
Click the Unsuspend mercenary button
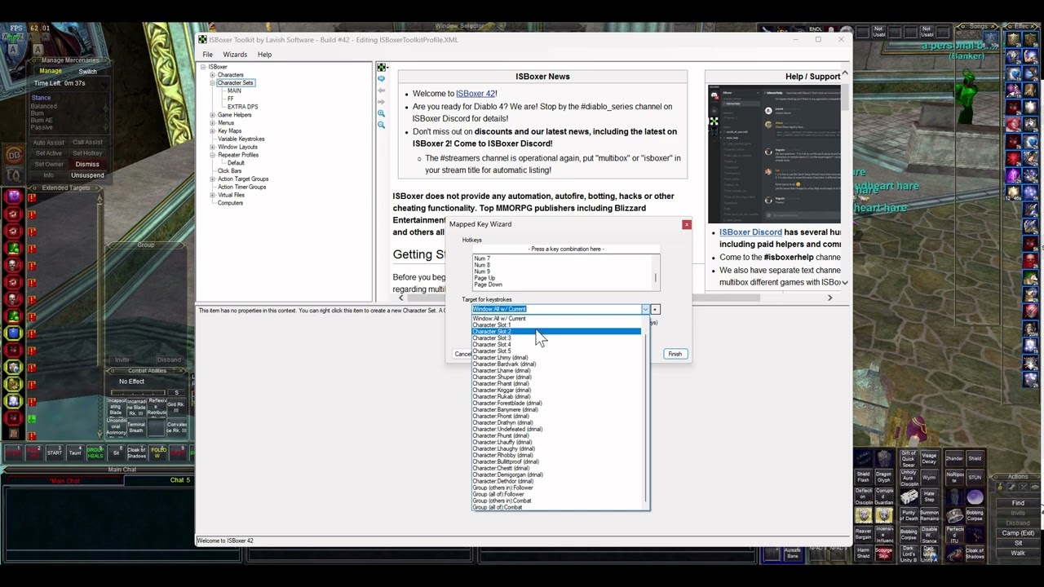tap(87, 175)
